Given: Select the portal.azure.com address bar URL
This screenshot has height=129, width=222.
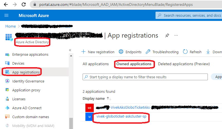Looking at the screenshot, I should 116,5.
